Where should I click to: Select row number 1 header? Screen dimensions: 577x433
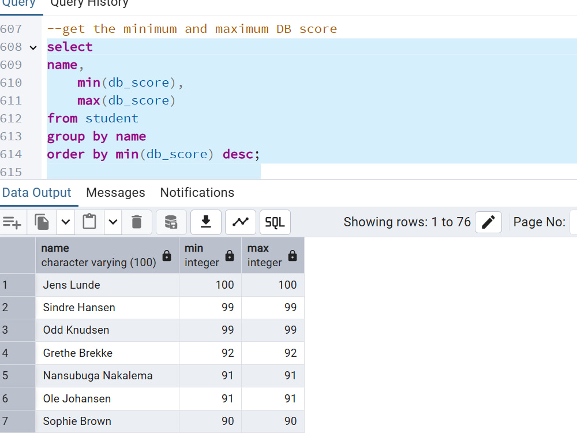pos(17,285)
